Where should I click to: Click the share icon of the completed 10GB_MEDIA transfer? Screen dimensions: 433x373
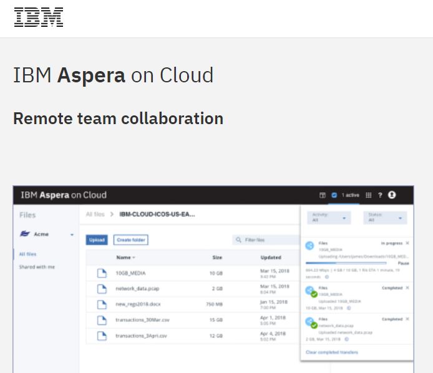pos(311,291)
